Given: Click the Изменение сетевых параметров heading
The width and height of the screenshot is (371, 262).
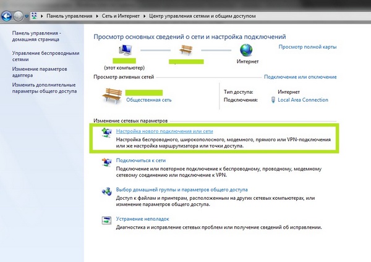Looking at the screenshot, I should tap(130, 121).
